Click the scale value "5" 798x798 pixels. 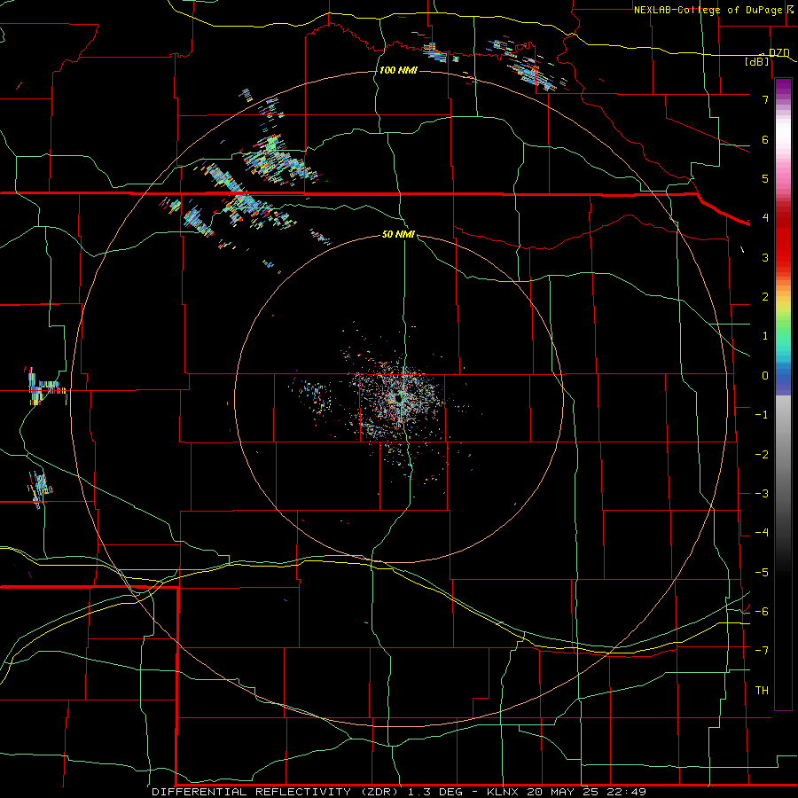point(765,178)
